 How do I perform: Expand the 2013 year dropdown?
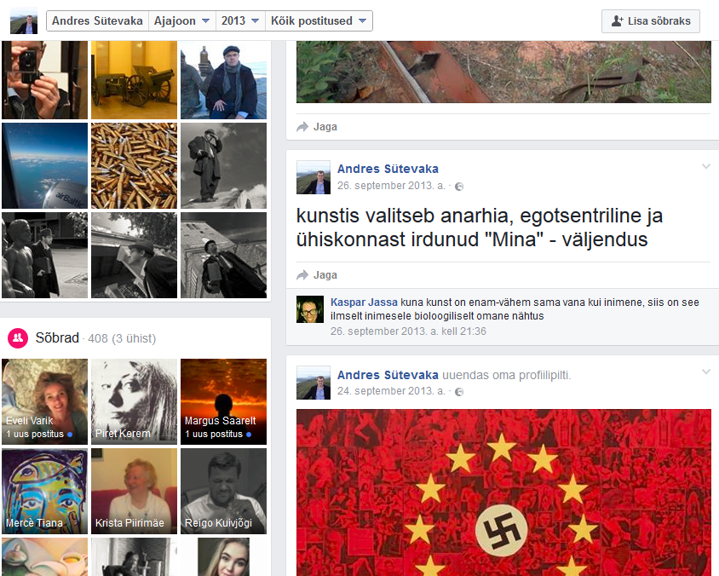tap(239, 21)
